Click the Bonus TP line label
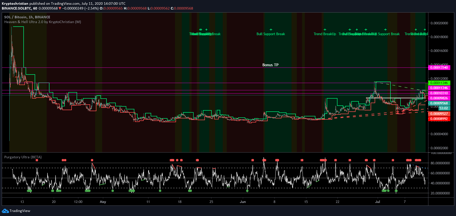Screen dimensions: 456x216 tap(270, 65)
